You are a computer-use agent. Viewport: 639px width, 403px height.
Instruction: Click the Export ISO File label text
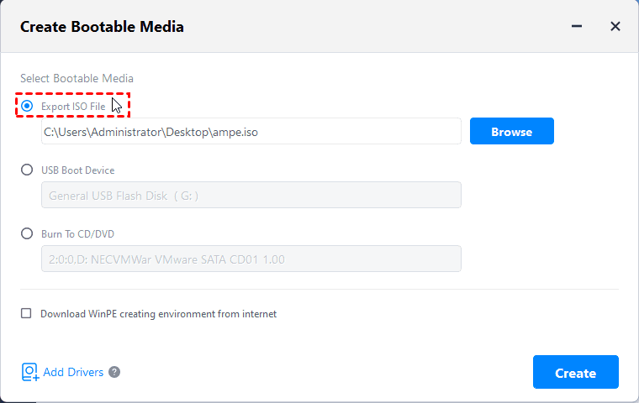73,107
